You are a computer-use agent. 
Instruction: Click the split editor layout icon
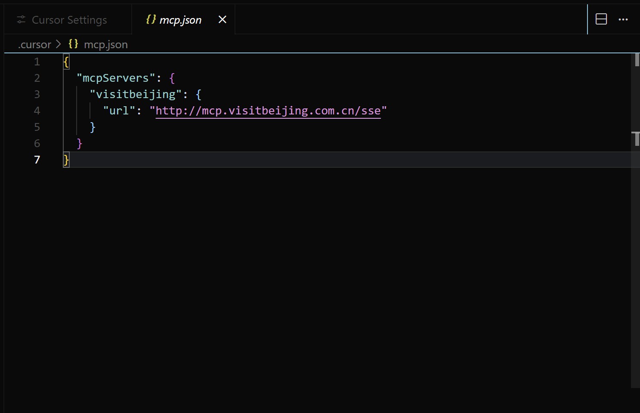(601, 19)
